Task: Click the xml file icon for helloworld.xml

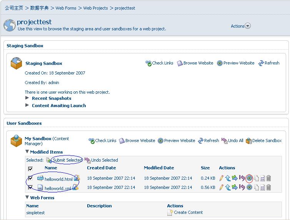Action: 40,187
